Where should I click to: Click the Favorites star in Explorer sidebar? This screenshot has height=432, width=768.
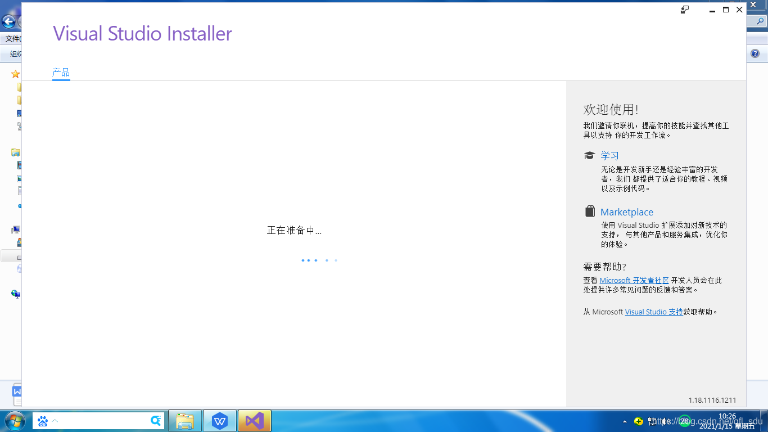(x=15, y=74)
